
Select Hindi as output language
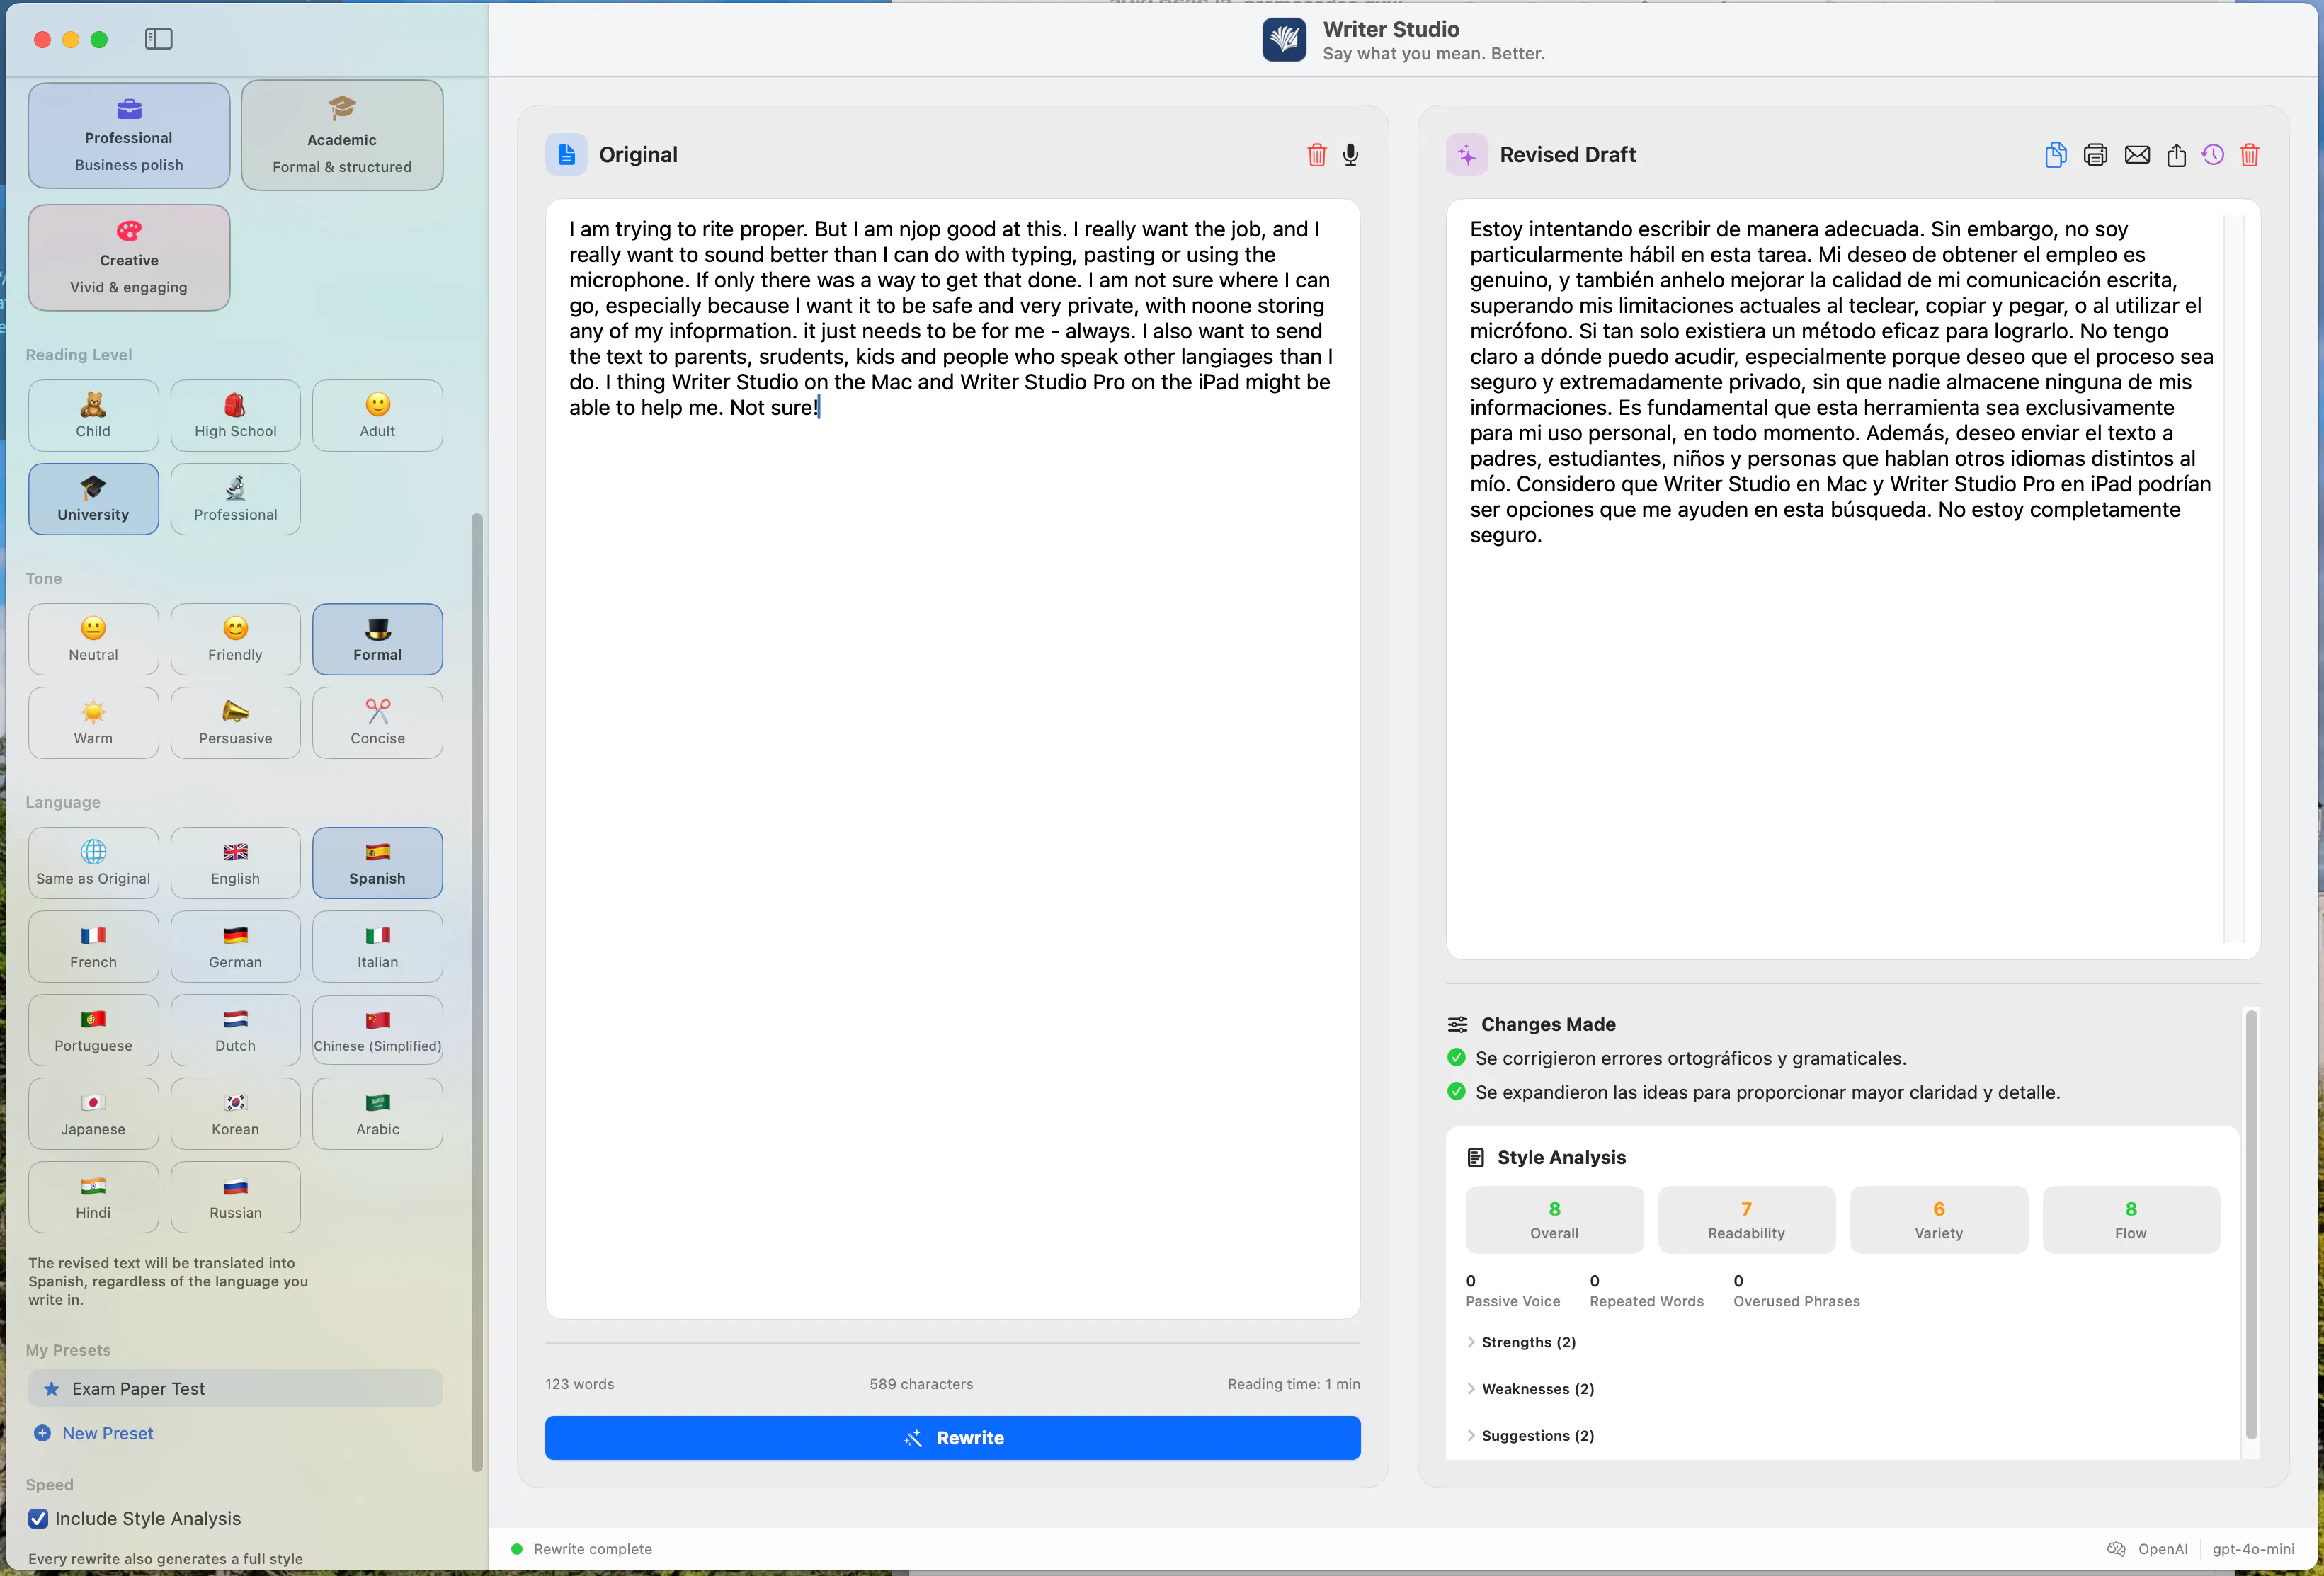[93, 1197]
